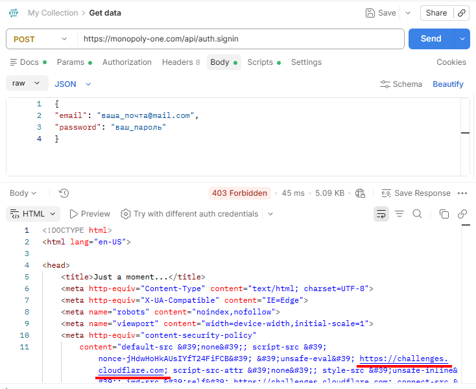Screen dimensions: 476x389
Task: Expand Save options arrow
Action: (408, 13)
